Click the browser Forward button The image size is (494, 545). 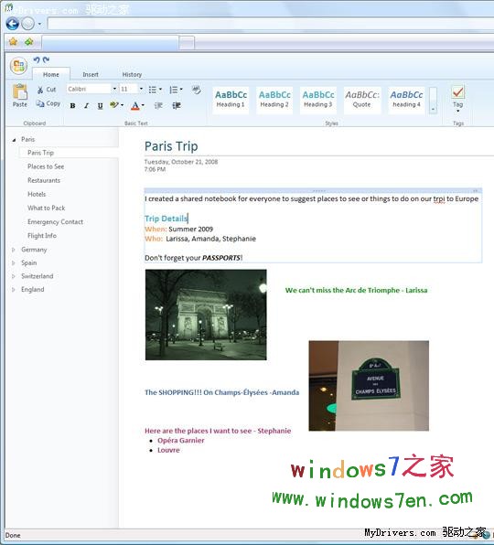pyautogui.click(x=27, y=24)
